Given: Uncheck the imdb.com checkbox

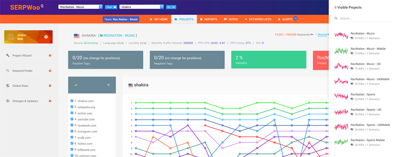Looking at the screenshot, I should pos(72,137).
